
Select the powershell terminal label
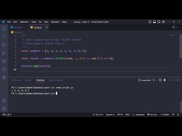tap(144, 80)
